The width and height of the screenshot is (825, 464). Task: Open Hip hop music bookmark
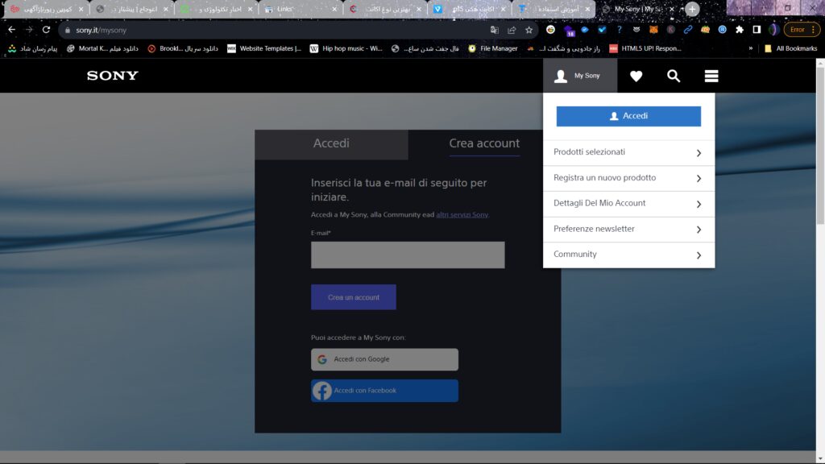[346, 48]
